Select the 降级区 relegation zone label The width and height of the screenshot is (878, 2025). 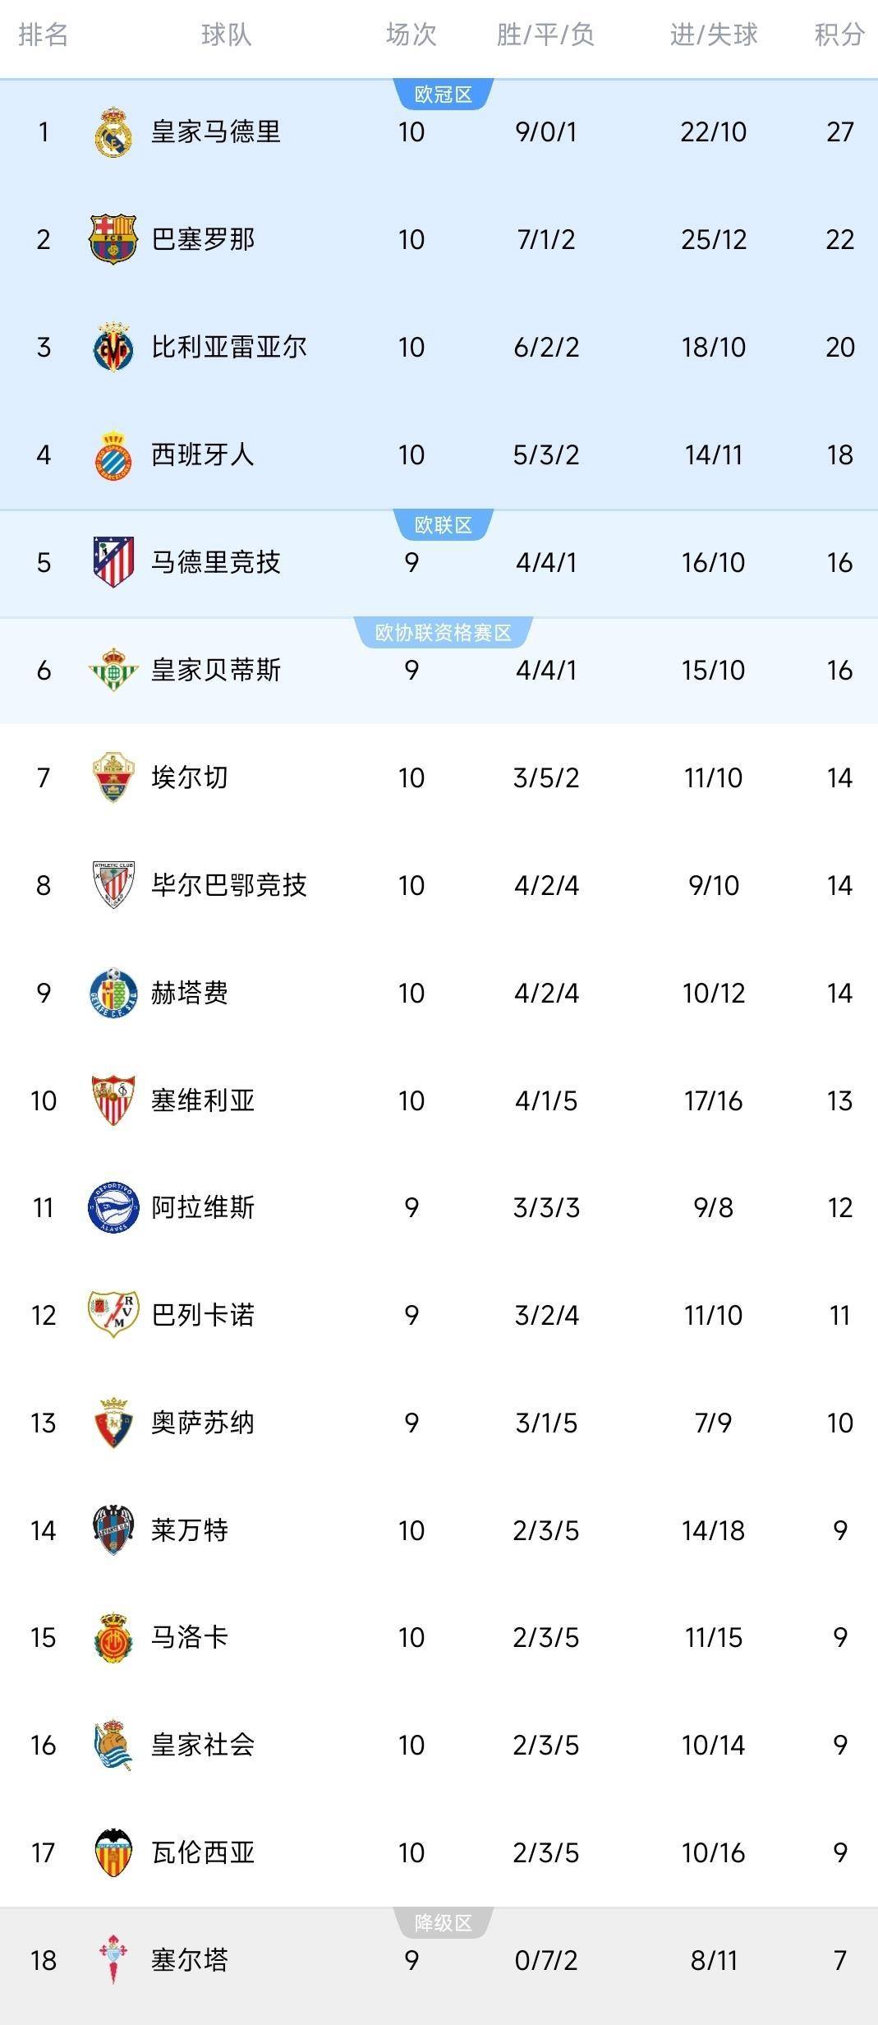(x=443, y=1922)
